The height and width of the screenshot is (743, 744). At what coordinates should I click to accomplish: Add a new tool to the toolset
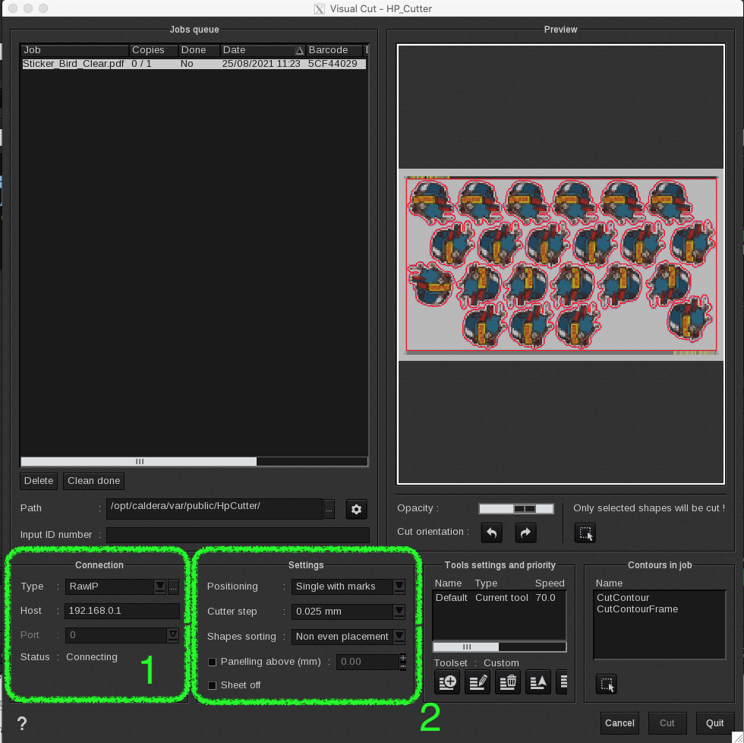coord(447,682)
